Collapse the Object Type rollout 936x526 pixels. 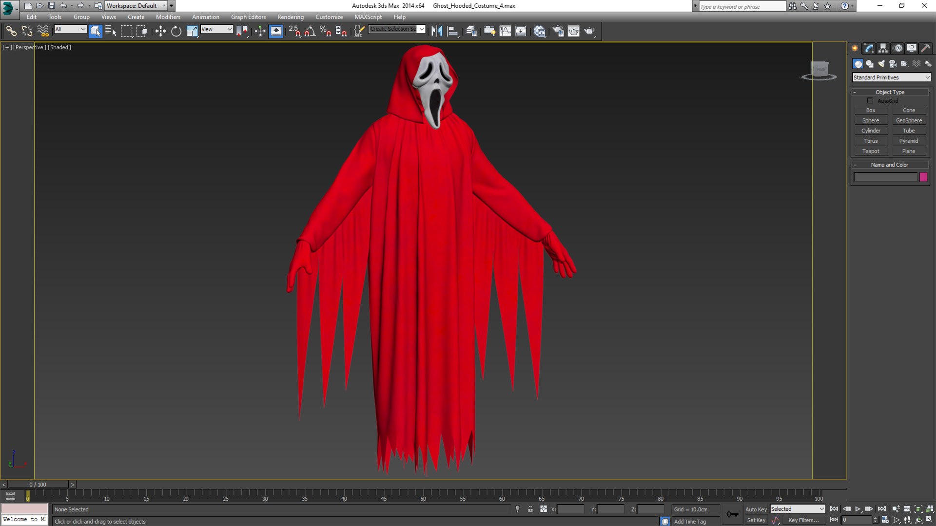coord(890,92)
